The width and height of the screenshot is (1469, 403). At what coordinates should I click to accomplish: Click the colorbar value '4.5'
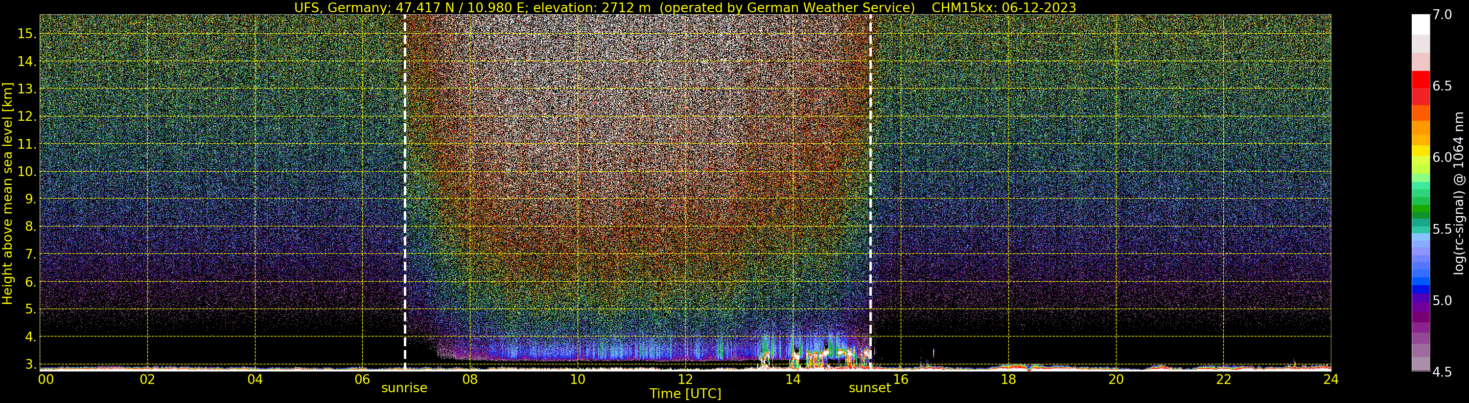[x=1442, y=372]
